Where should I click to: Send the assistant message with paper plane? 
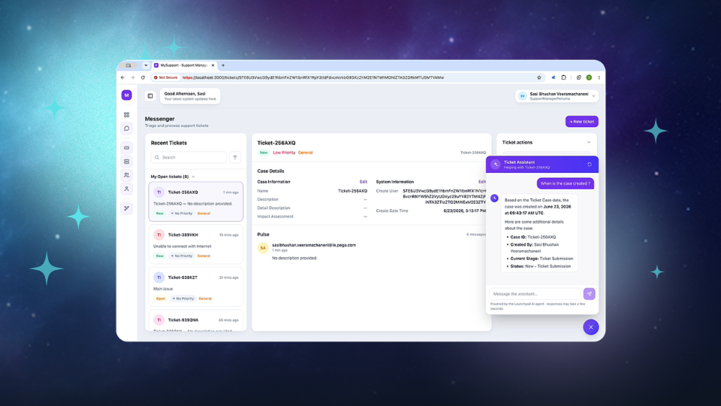click(x=589, y=294)
